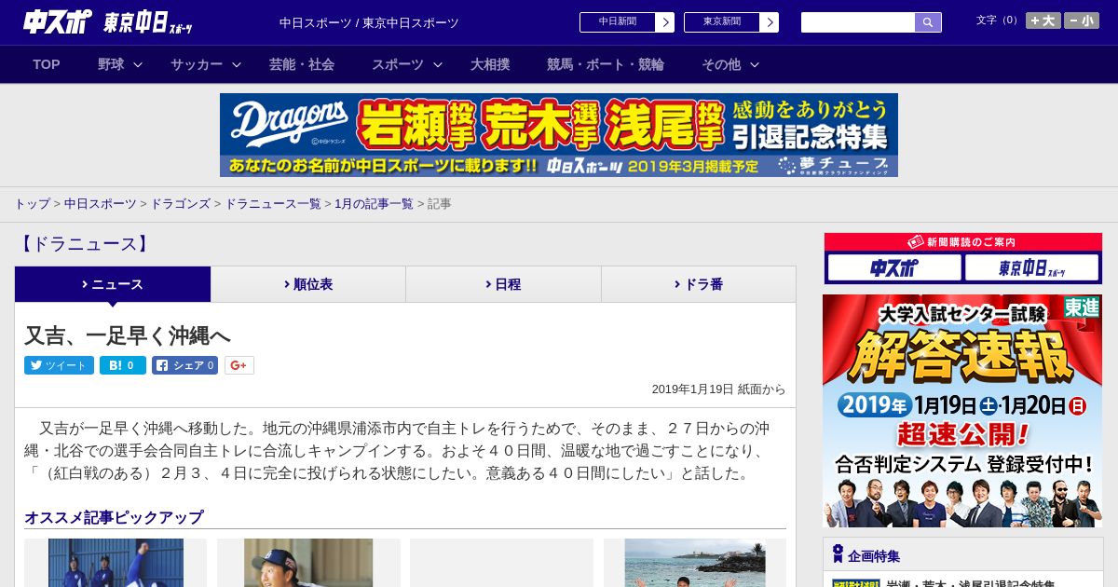Decrease text size with −小 button
Screen dimensions: 1118x587
(1082, 20)
